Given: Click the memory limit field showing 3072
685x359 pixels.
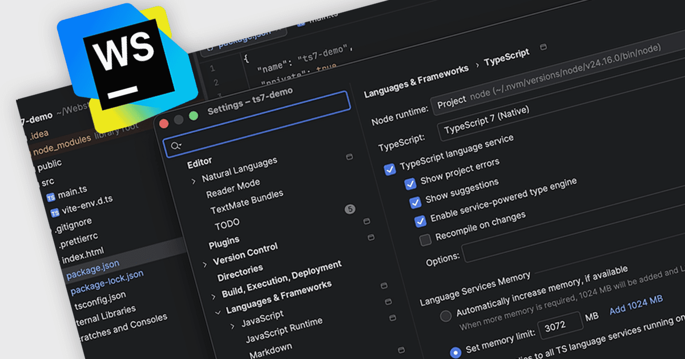Looking at the screenshot, I should pos(559,326).
